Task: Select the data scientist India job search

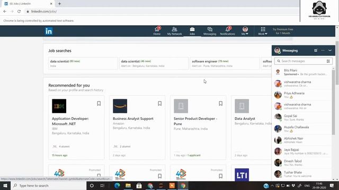Action: (x=83, y=63)
